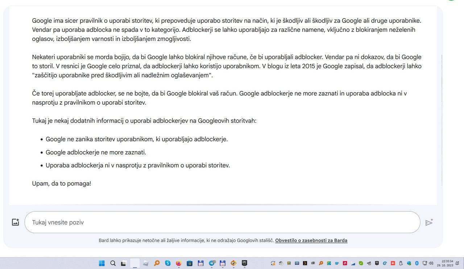Image resolution: width=464 pixels, height=269 pixels.
Task: Click bullet 'Uporaba adblockerja ni v nasprotju'
Action: click(138, 165)
